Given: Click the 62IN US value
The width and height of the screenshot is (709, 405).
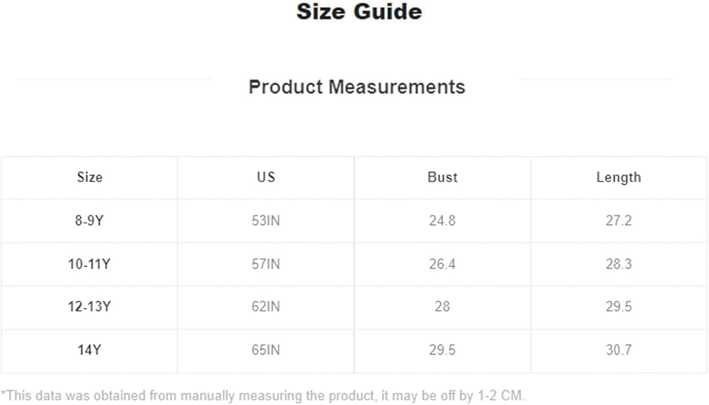Looking at the screenshot, I should pos(266,307).
